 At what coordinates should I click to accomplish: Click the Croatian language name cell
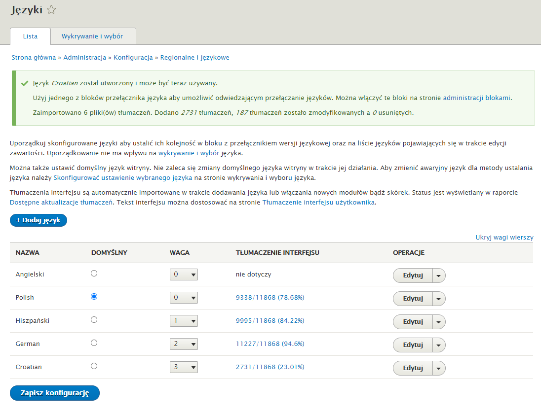tap(29, 367)
